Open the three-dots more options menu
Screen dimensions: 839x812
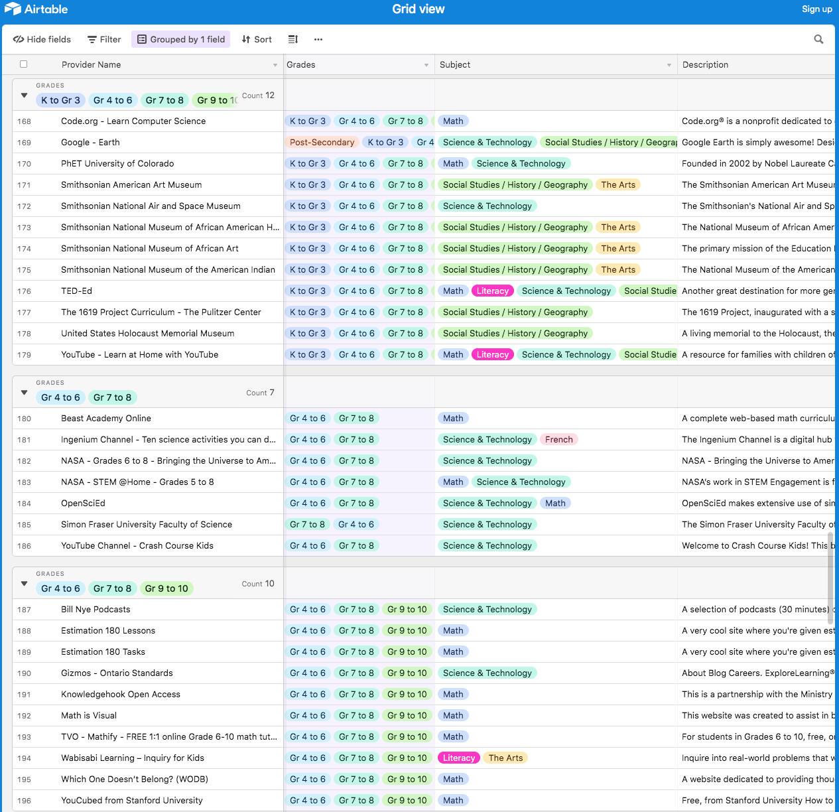point(318,39)
